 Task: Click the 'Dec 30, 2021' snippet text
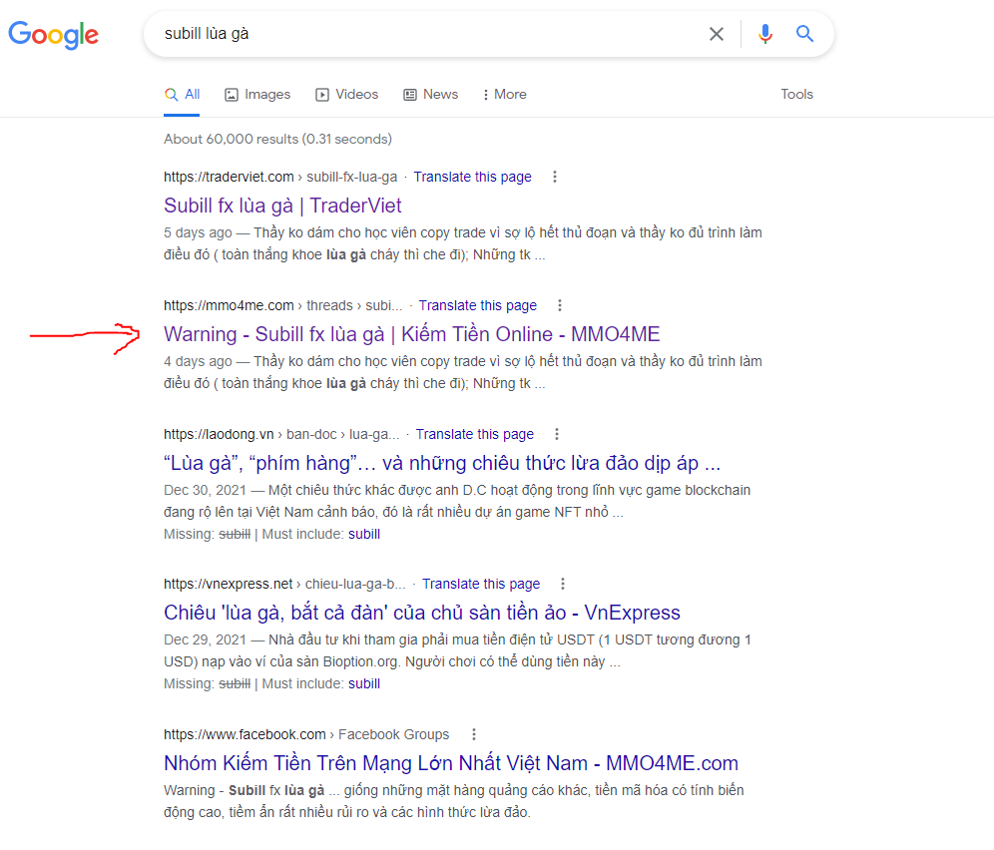coord(205,490)
